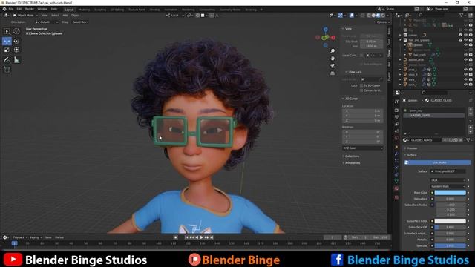
Task: Toggle the Local Camera checkbox
Action: click(361, 56)
